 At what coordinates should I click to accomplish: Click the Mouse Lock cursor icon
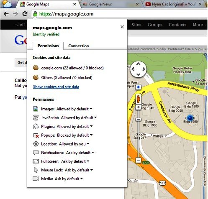[36, 170]
